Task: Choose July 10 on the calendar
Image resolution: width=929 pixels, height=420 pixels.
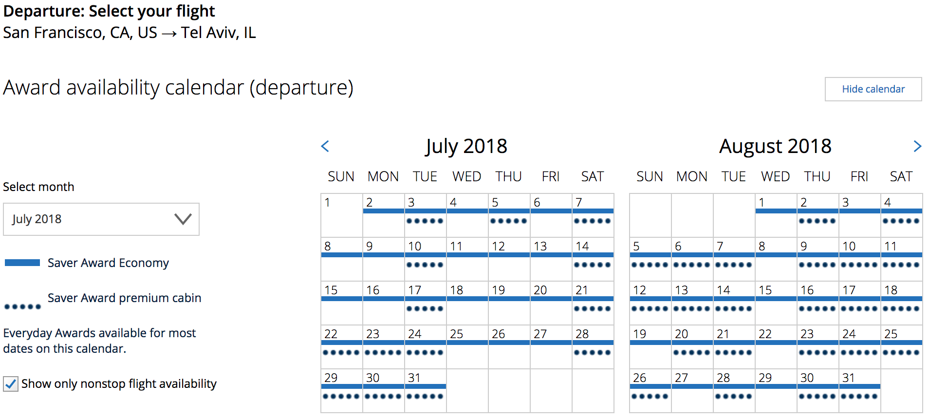Action: 425,259
